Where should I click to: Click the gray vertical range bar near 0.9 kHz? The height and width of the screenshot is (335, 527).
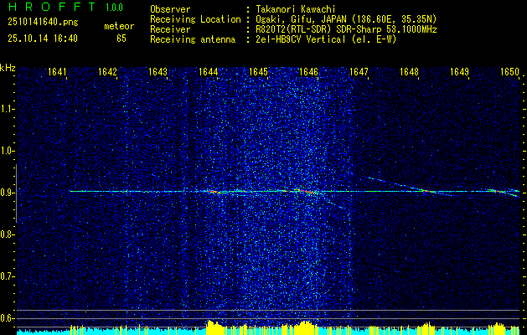pos(16,193)
